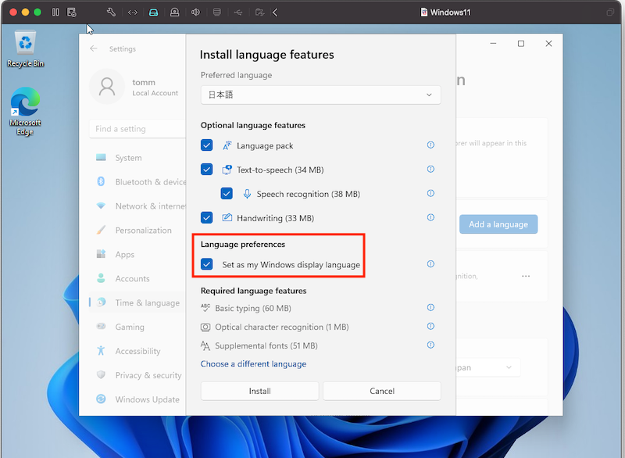This screenshot has height=458, width=625.
Task: Uncheck Handwriting (33 MB)
Action: pyautogui.click(x=206, y=217)
